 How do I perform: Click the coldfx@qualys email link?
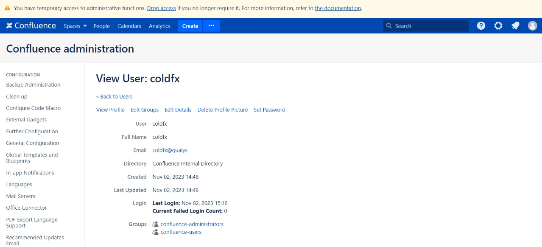pyautogui.click(x=170, y=150)
